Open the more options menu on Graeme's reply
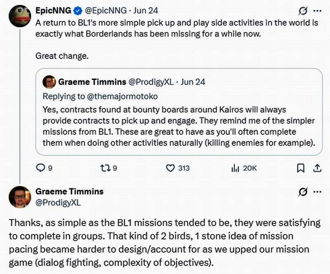Viewport: 330px width, 274px height. pyautogui.click(x=317, y=192)
